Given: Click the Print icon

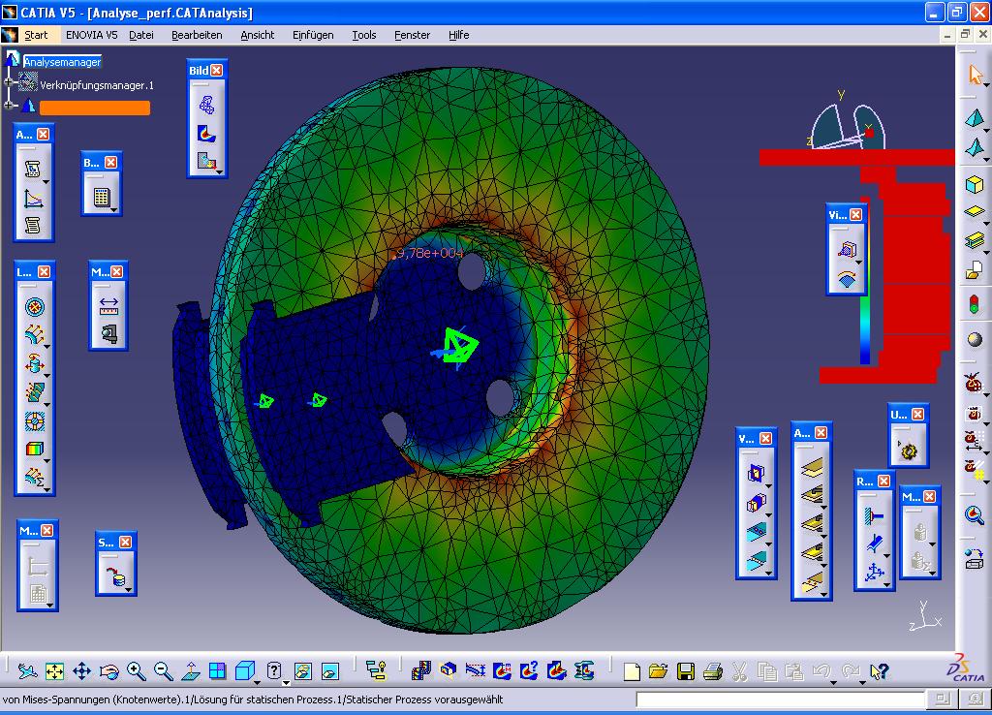Looking at the screenshot, I should click(712, 670).
